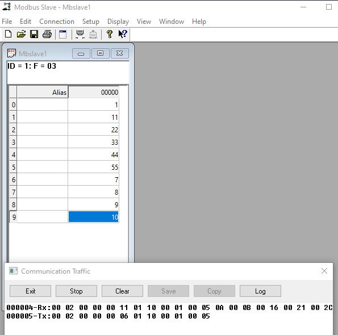Click the Log button
This screenshot has width=338, height=335.
pos(260,291)
